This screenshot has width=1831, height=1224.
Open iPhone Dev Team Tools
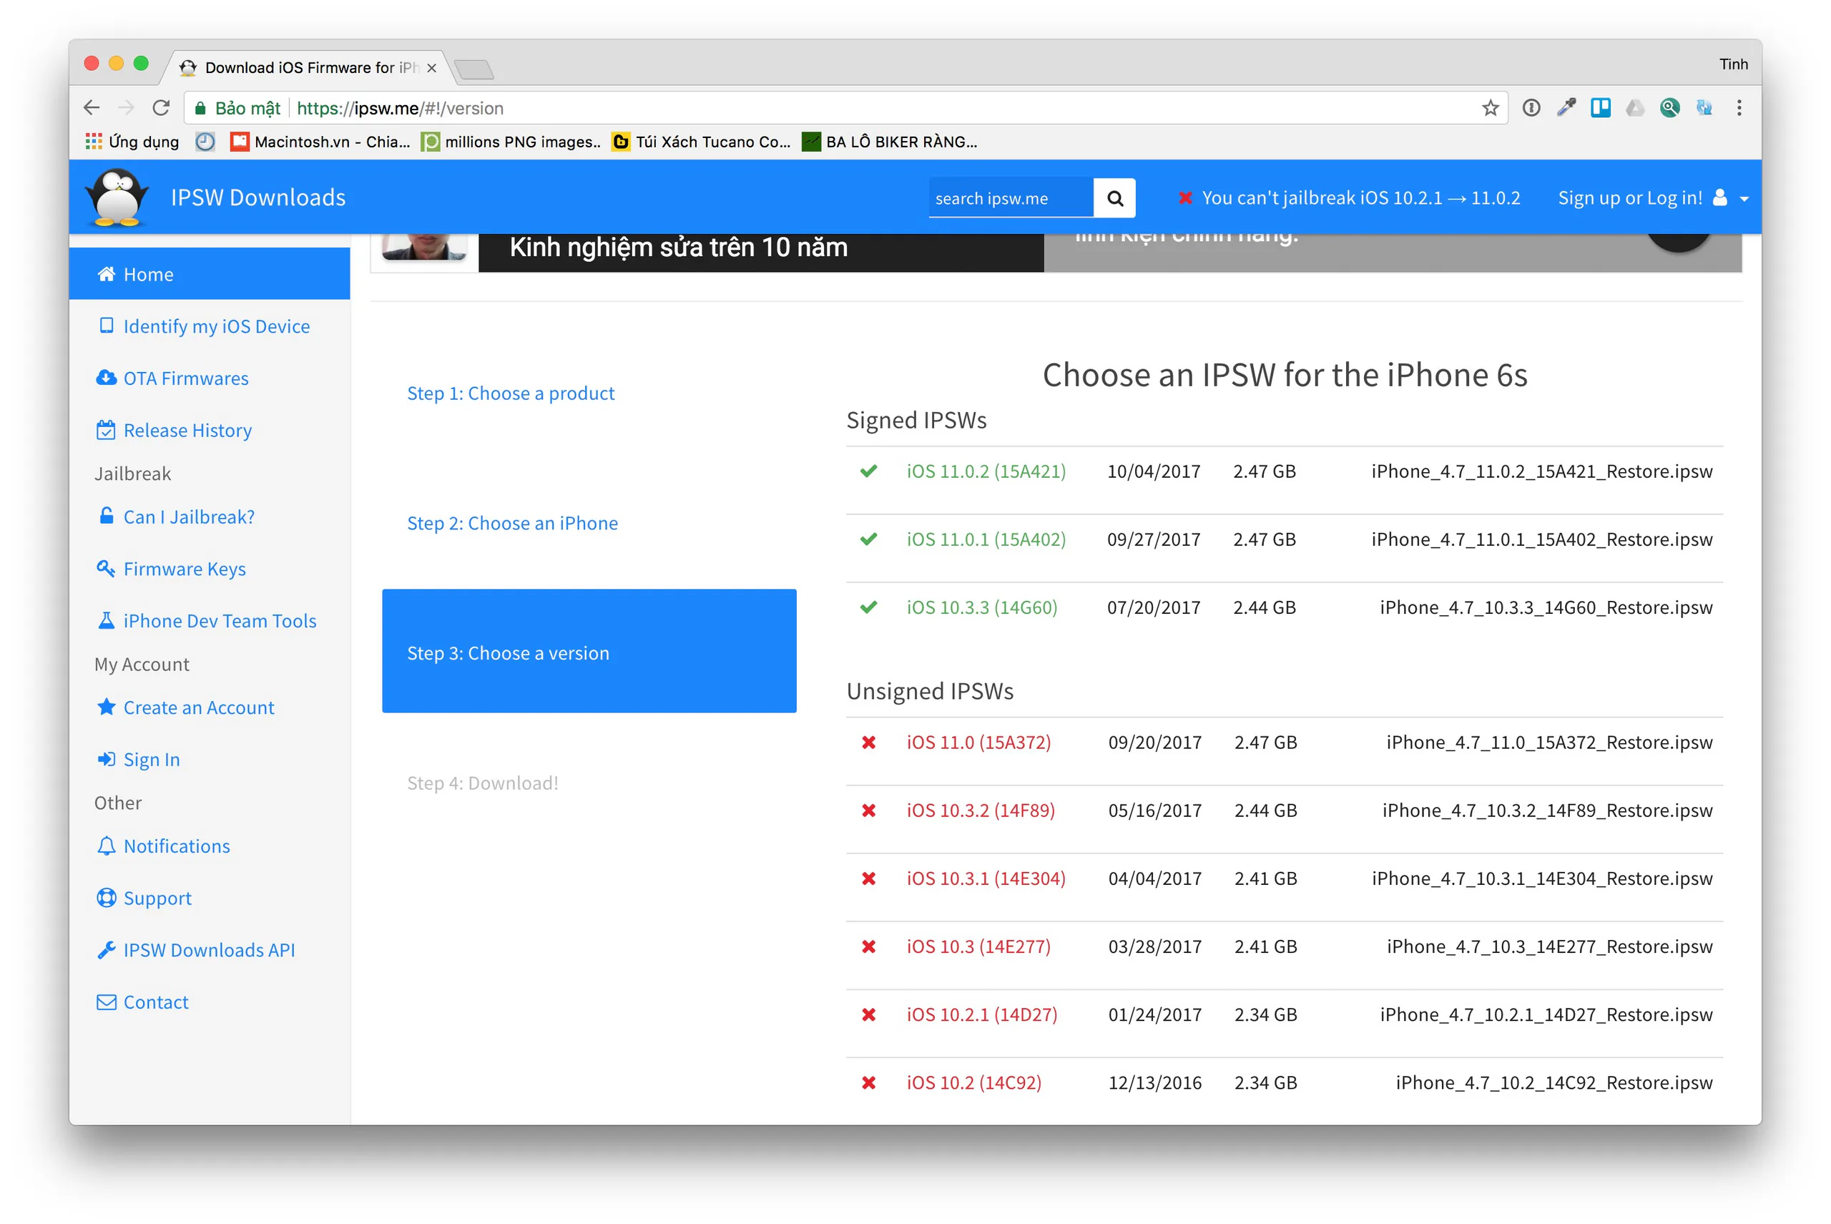tap(206, 621)
